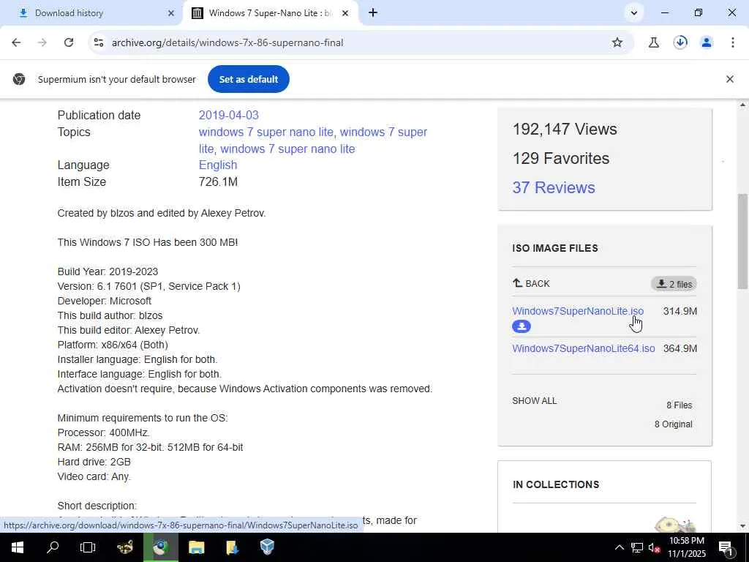Viewport: 749px width, 562px height.
Task: Open the notification center icon
Action: tap(726, 547)
